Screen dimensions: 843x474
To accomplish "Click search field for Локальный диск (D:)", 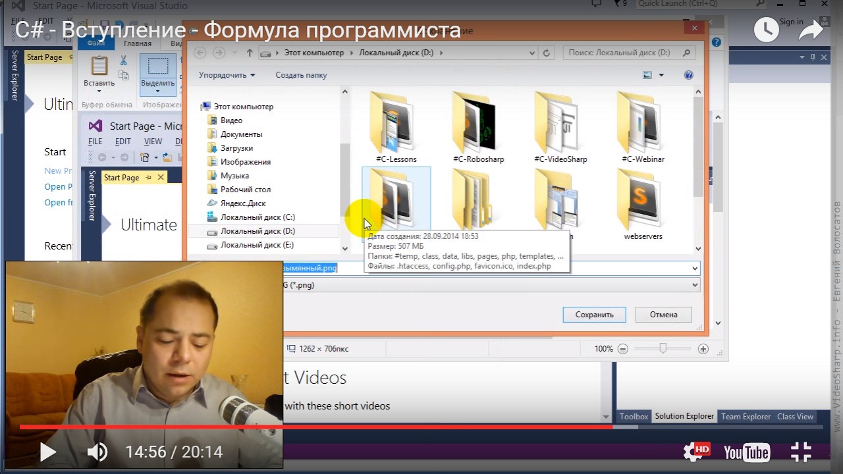I will 628,53.
